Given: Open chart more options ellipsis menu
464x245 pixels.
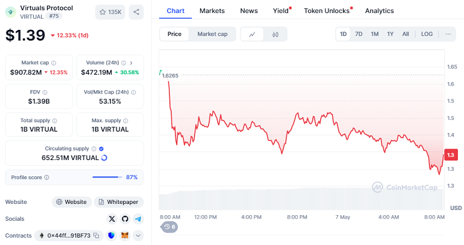Looking at the screenshot, I should (448, 34).
